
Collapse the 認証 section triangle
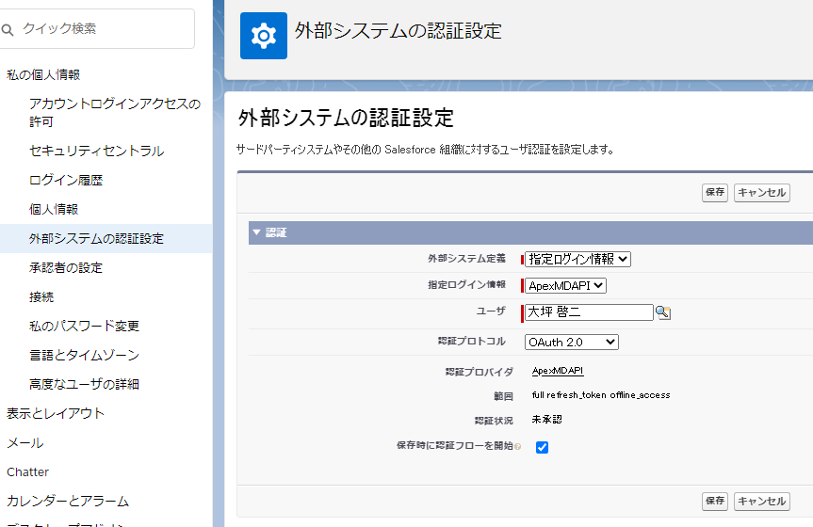256,232
